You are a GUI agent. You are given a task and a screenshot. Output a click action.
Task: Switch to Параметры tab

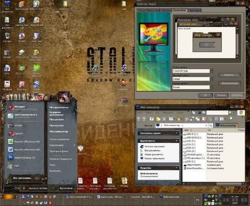194,10
